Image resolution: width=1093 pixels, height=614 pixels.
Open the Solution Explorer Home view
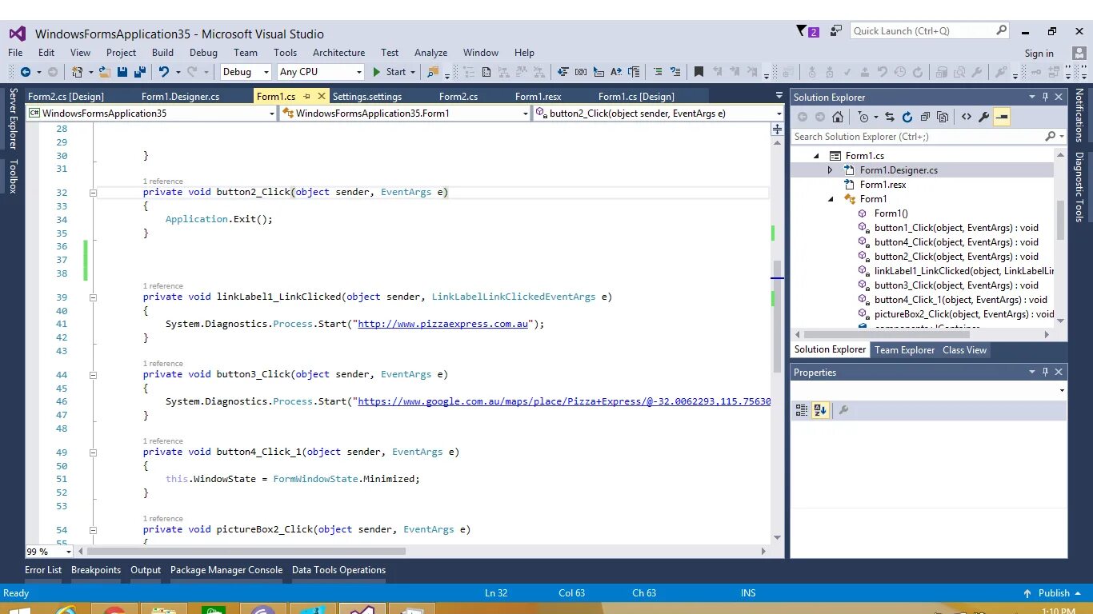[x=838, y=117]
